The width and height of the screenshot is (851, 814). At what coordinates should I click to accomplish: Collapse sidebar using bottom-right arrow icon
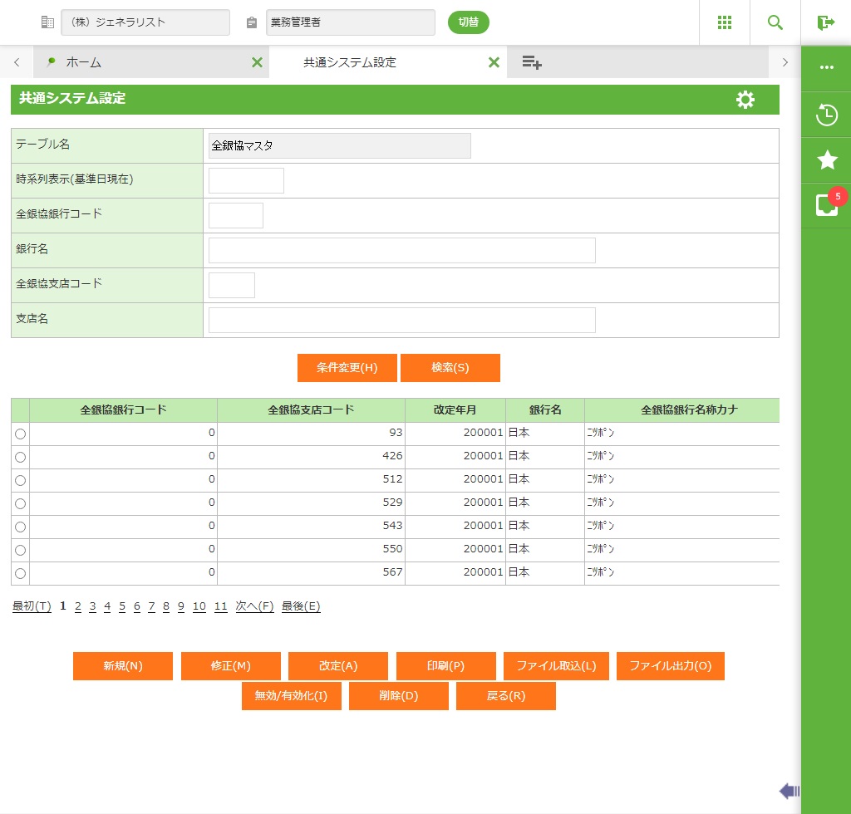(x=789, y=791)
